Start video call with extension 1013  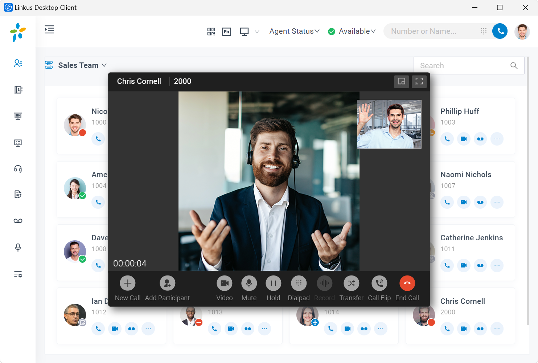[x=231, y=329]
